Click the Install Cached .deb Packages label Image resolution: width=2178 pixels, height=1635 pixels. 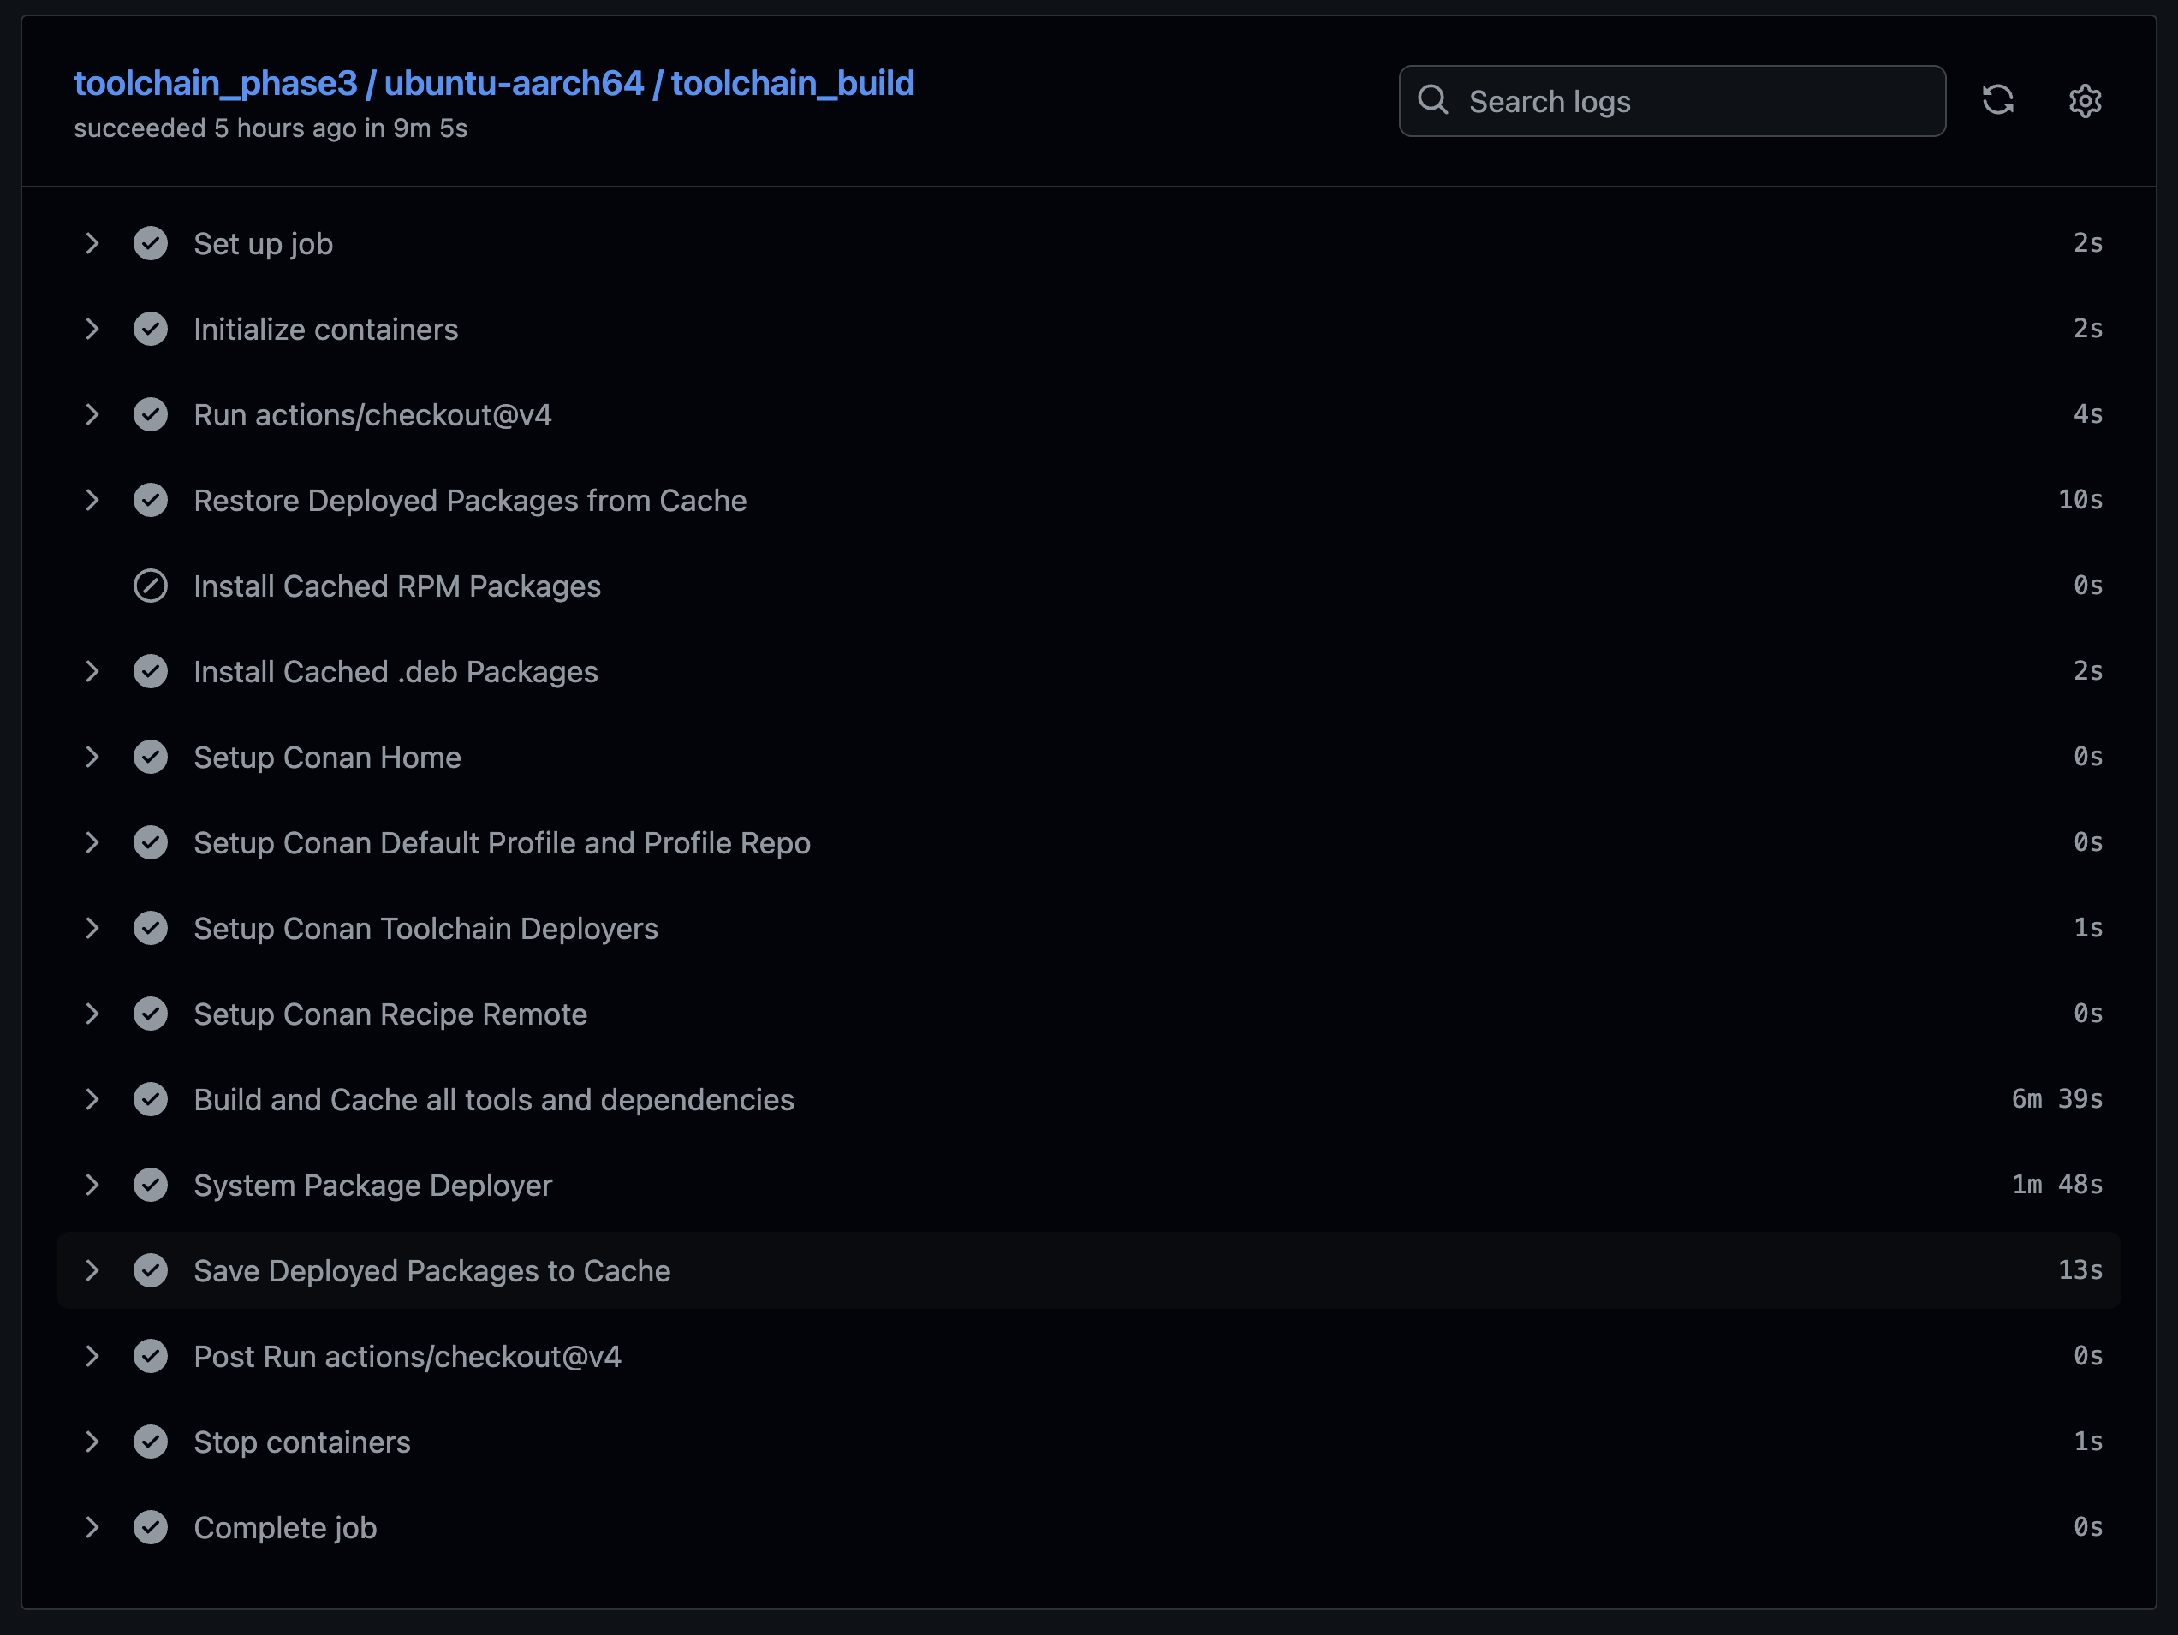coord(395,671)
